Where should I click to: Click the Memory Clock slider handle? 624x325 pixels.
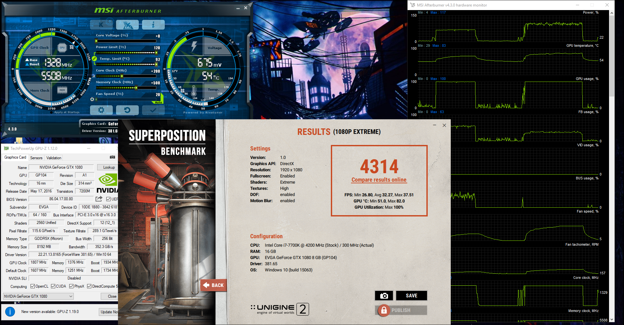pos(136,88)
